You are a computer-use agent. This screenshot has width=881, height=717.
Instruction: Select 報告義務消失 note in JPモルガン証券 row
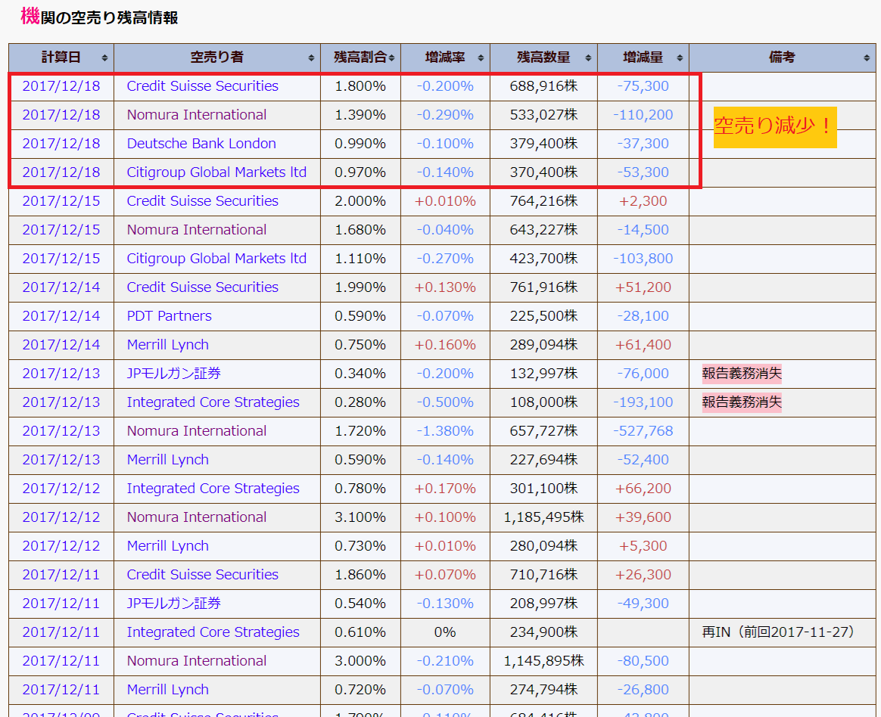742,374
